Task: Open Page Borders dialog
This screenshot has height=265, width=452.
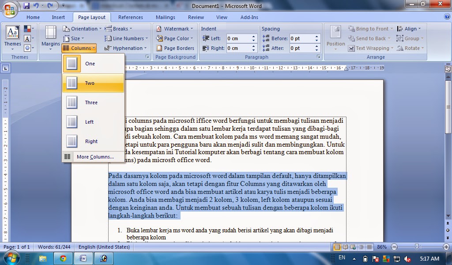Action: pos(175,48)
